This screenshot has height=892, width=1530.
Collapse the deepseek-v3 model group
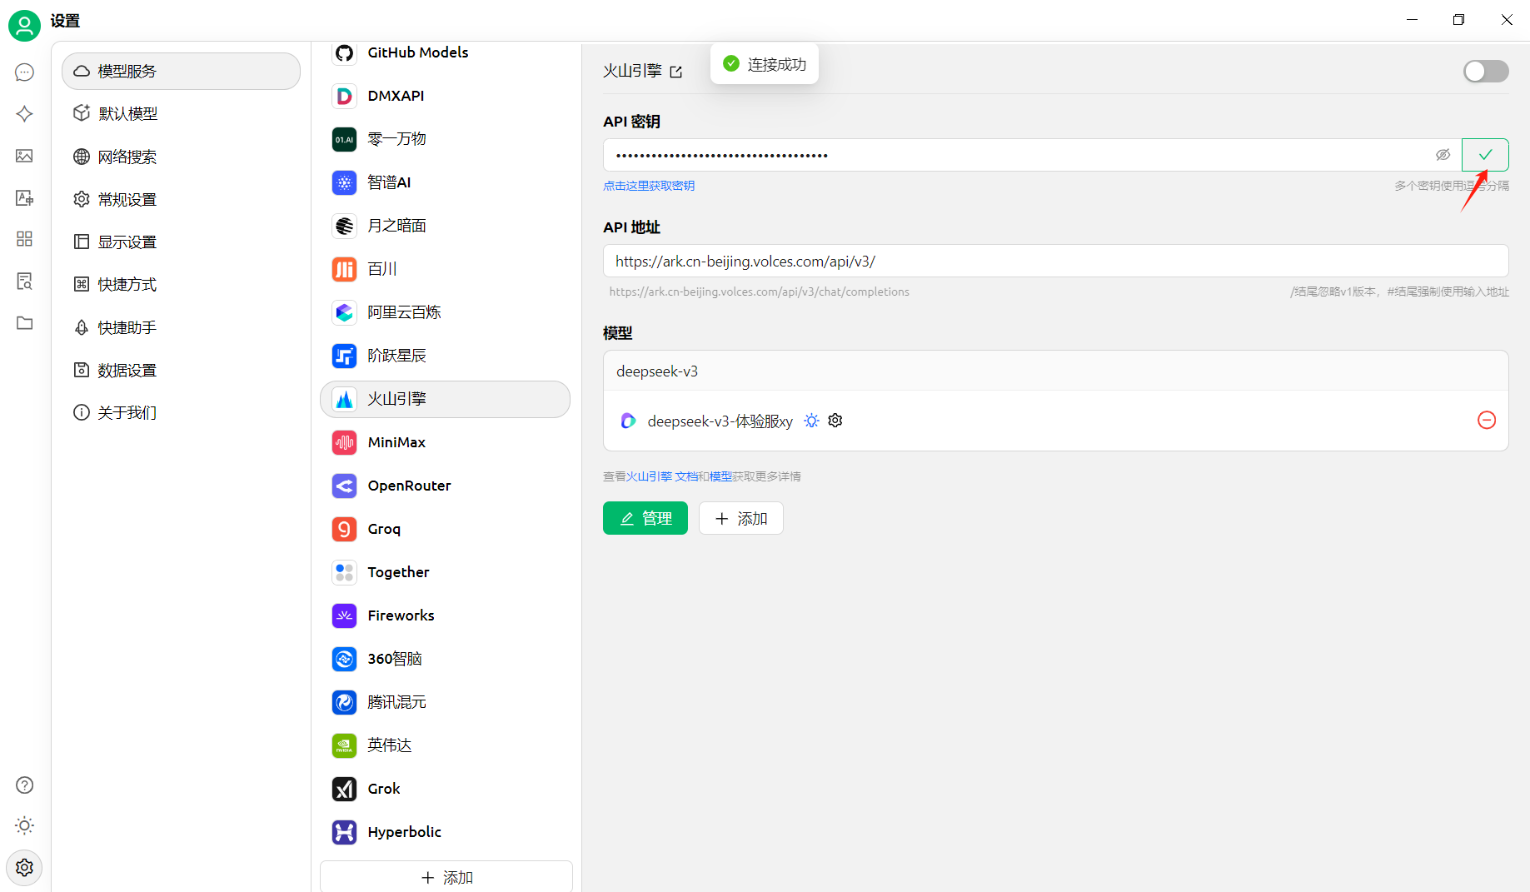(x=1055, y=371)
